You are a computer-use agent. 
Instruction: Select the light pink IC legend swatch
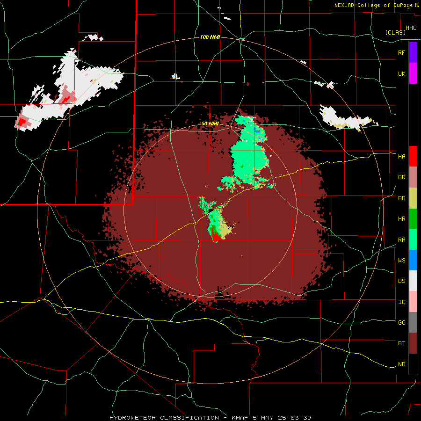tap(413, 302)
